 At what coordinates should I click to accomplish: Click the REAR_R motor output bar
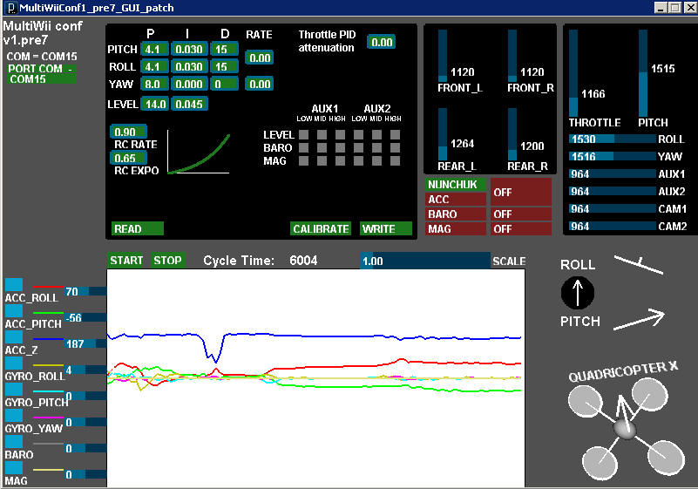tap(512, 134)
